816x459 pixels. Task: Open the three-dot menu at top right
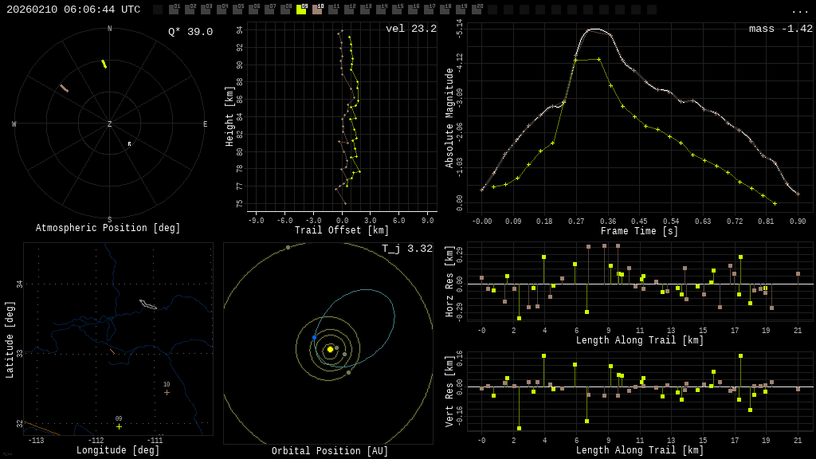(799, 10)
